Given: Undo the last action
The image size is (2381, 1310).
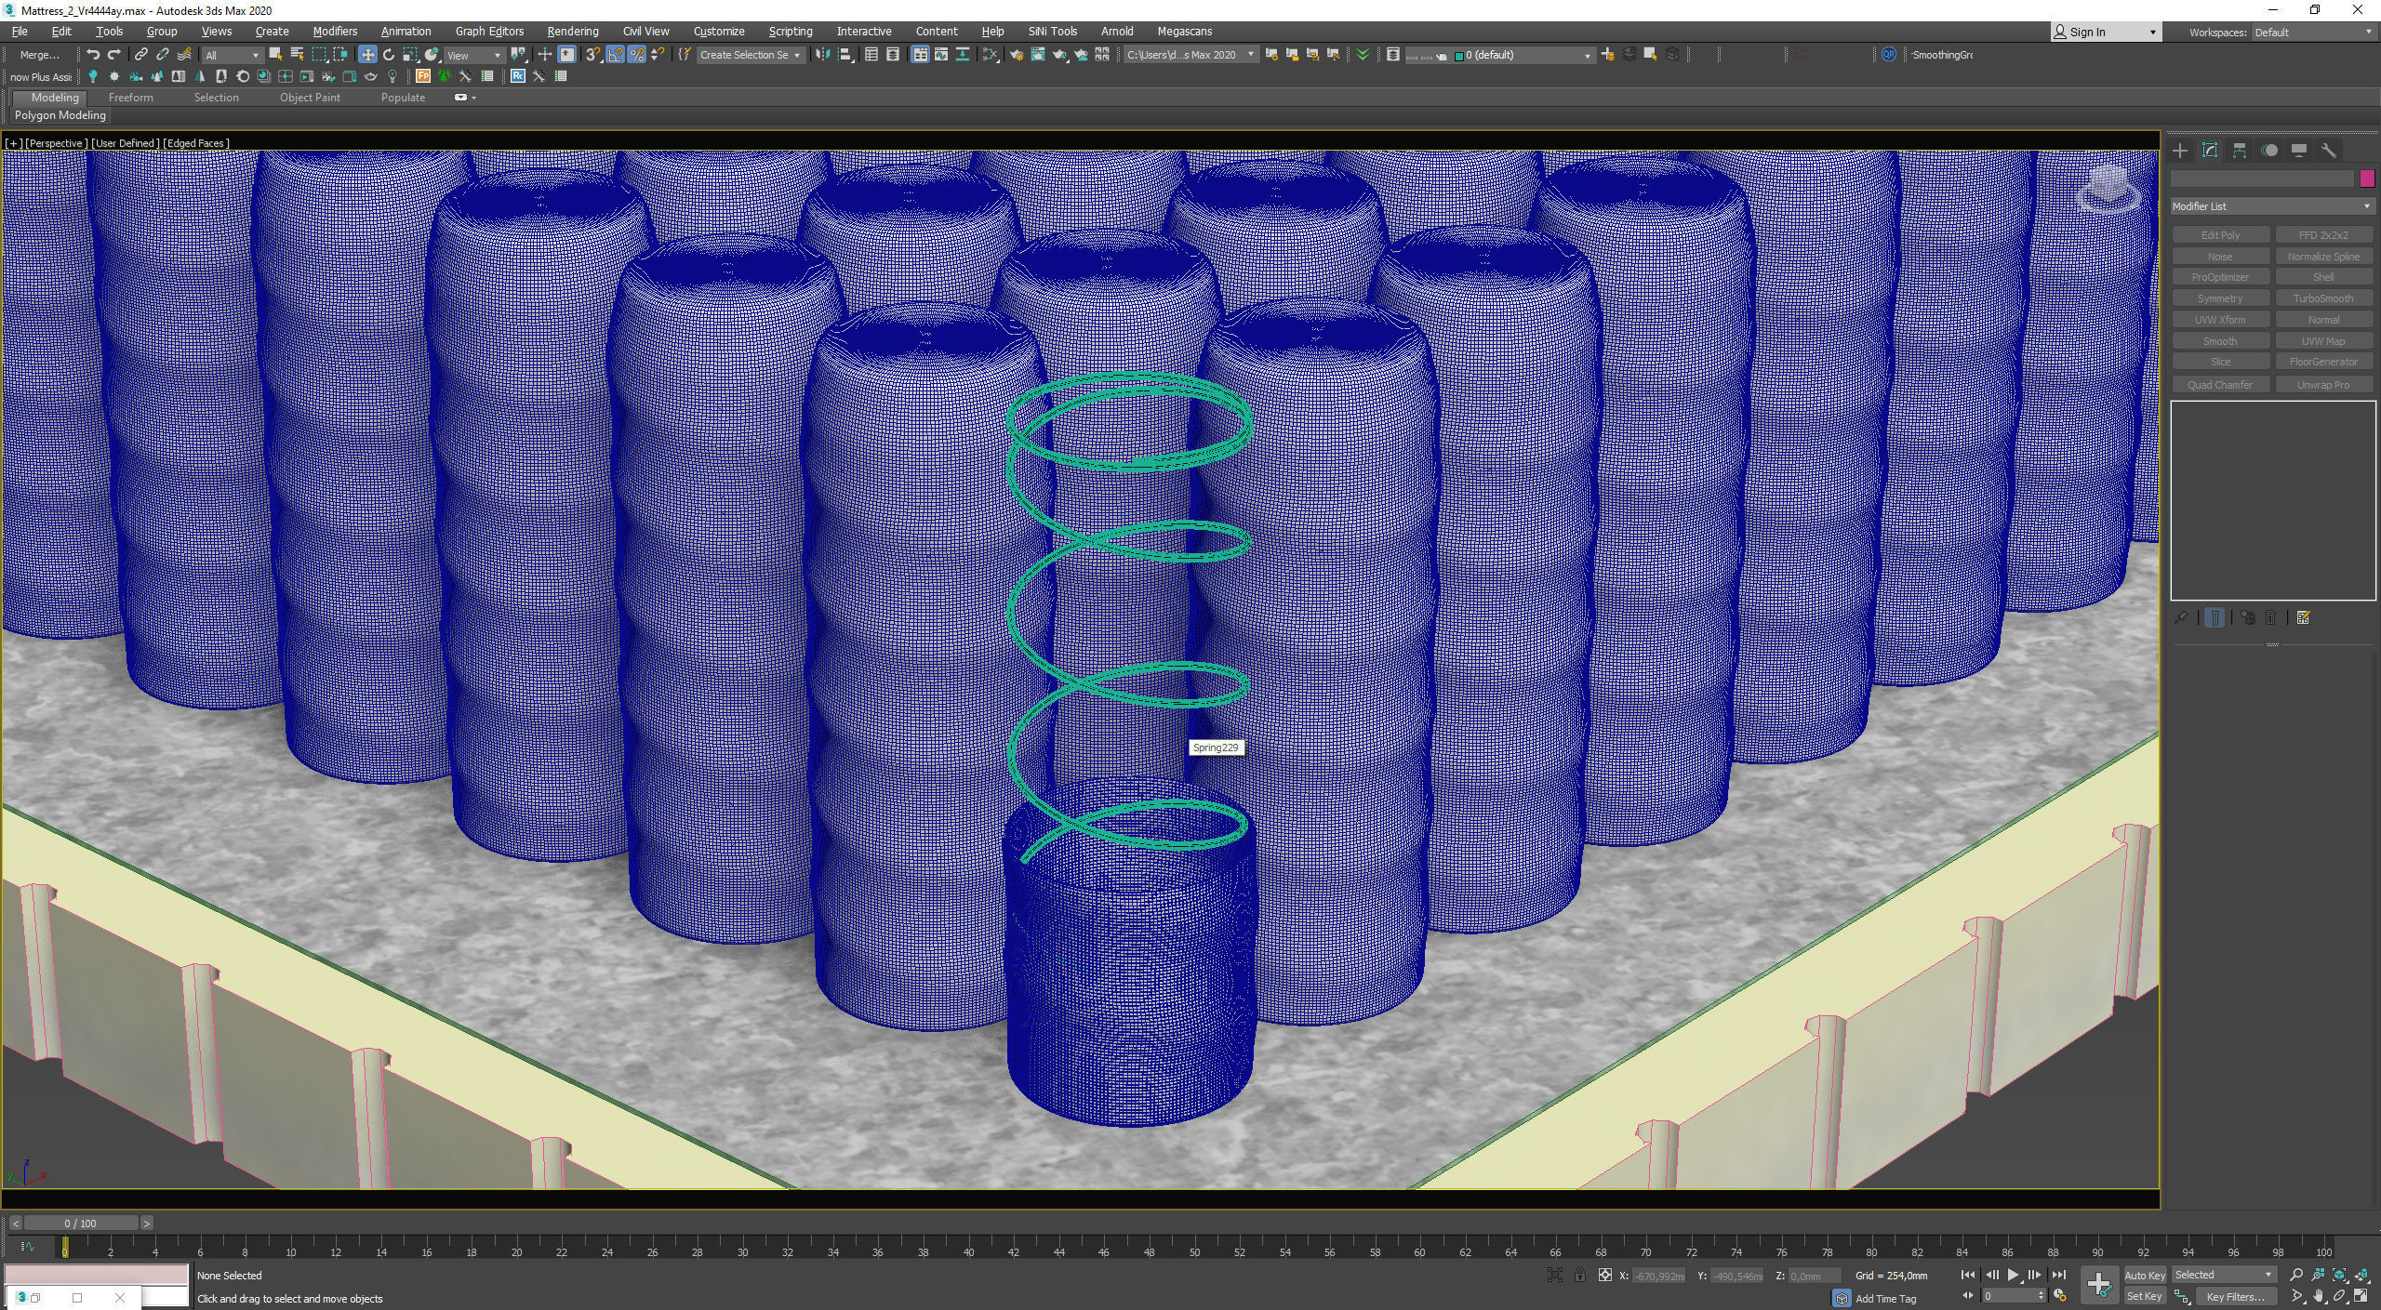Looking at the screenshot, I should point(93,55).
